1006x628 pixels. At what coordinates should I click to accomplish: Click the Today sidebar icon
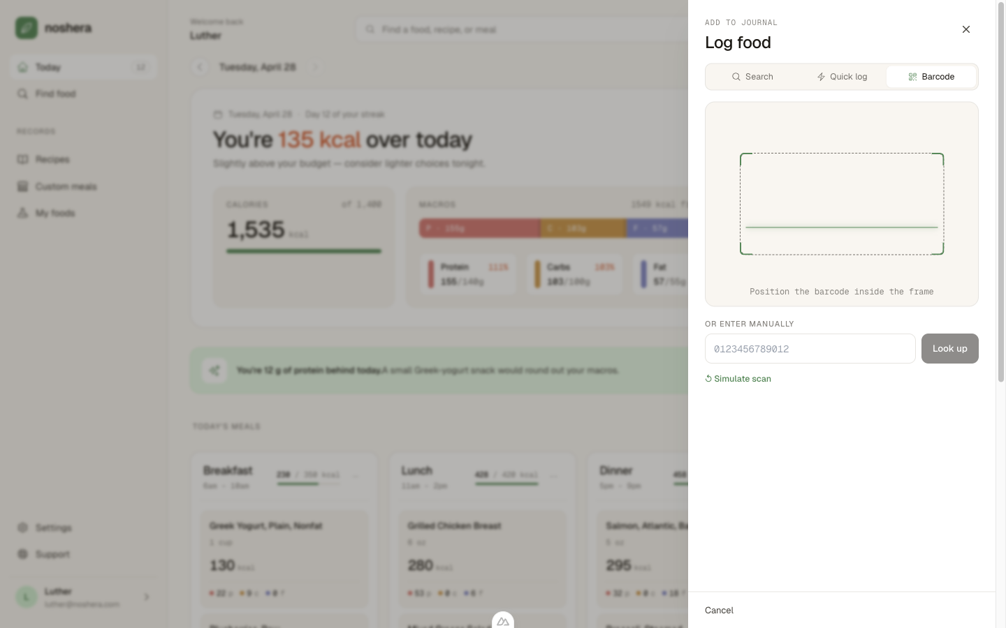[22, 67]
